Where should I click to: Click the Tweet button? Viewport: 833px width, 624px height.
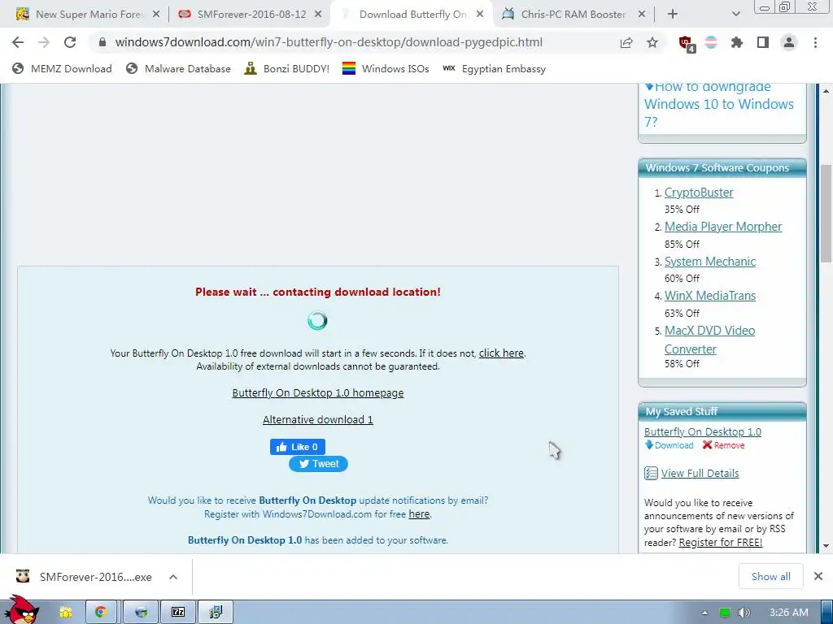(318, 464)
